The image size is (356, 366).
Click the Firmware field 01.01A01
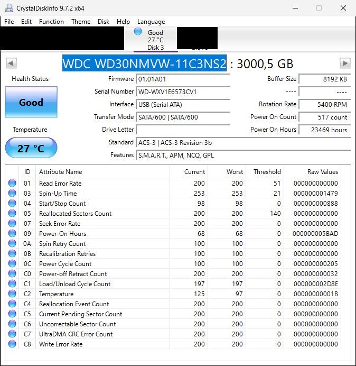[x=183, y=79]
